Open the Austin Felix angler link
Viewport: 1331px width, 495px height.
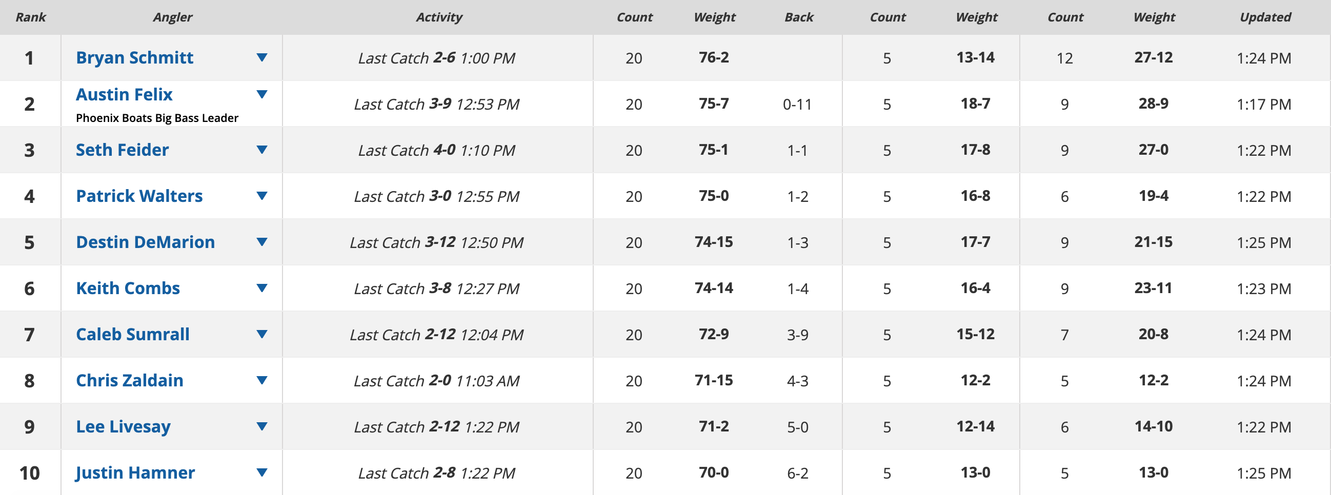[124, 94]
